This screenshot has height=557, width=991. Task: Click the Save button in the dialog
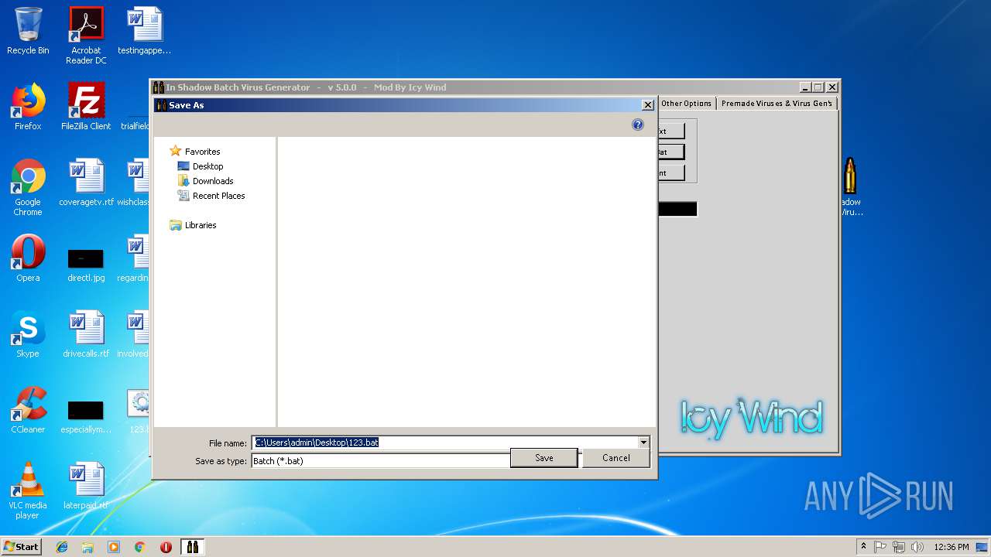(x=544, y=458)
